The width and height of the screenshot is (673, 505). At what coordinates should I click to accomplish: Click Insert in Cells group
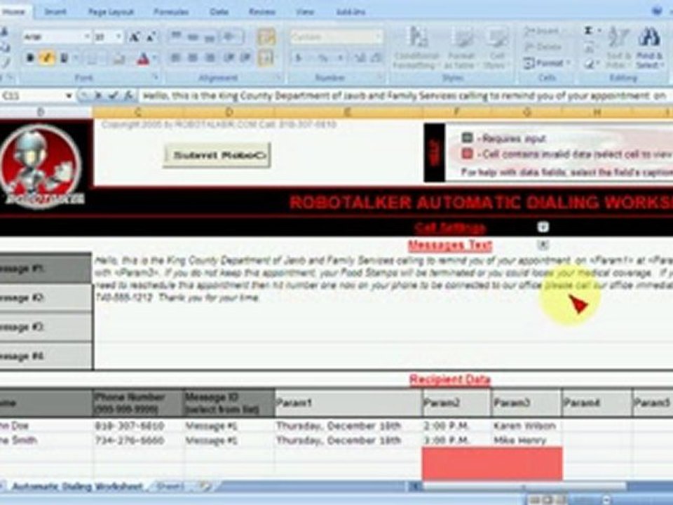click(x=542, y=31)
